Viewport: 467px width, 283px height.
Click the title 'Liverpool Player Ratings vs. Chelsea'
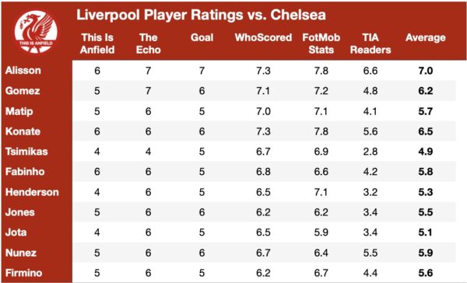tap(201, 15)
